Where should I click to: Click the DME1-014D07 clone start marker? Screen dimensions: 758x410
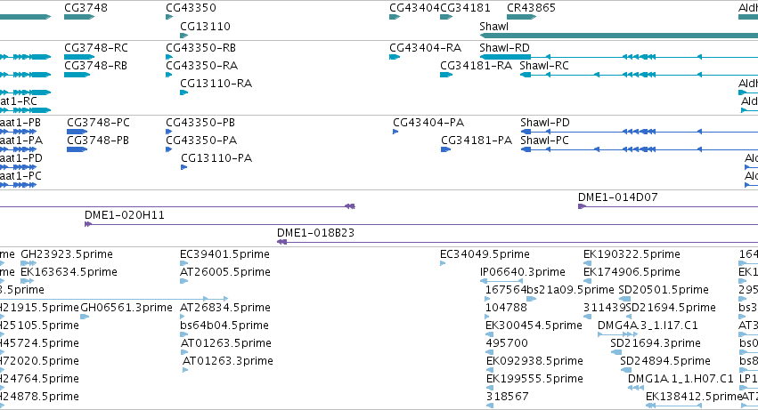(x=582, y=206)
